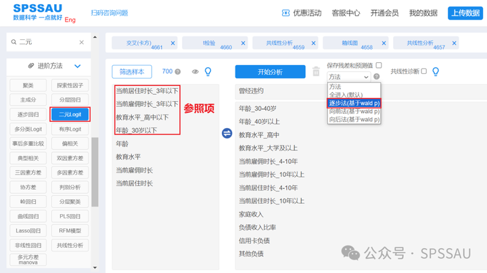The height and width of the screenshot is (273, 487).
Task: Open the 方法 method dropdown
Action: (x=349, y=77)
